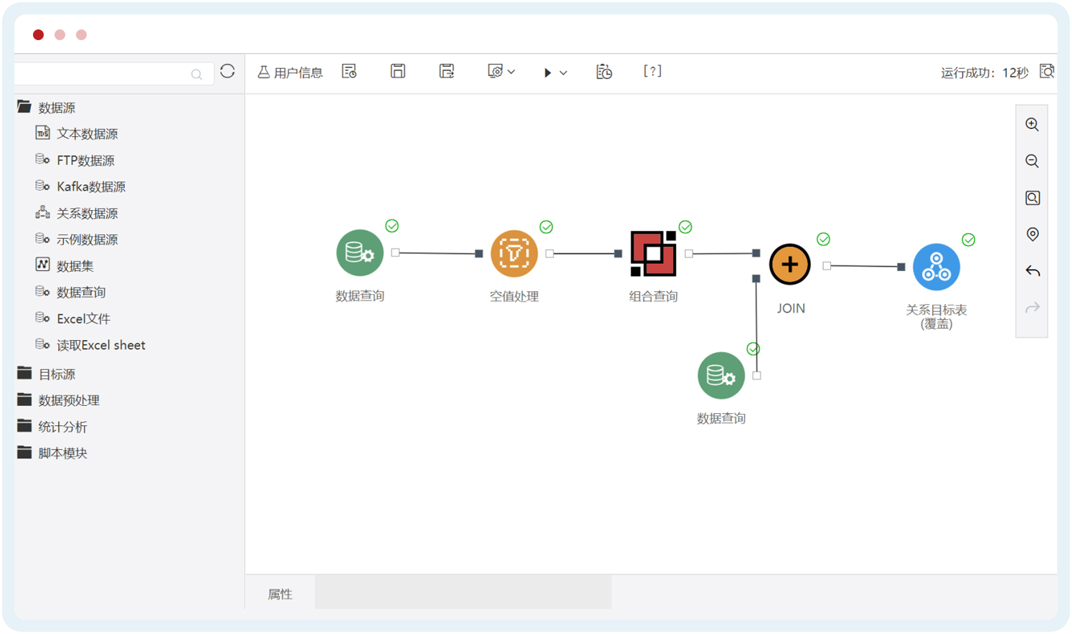The height and width of the screenshot is (634, 1072).
Task: Click the check mark on JOIN node
Action: (823, 240)
